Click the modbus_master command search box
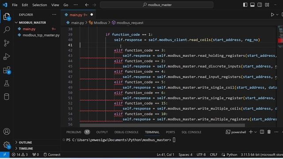Image resolution: width=283 pixels, height=159 pixels. point(157,5)
